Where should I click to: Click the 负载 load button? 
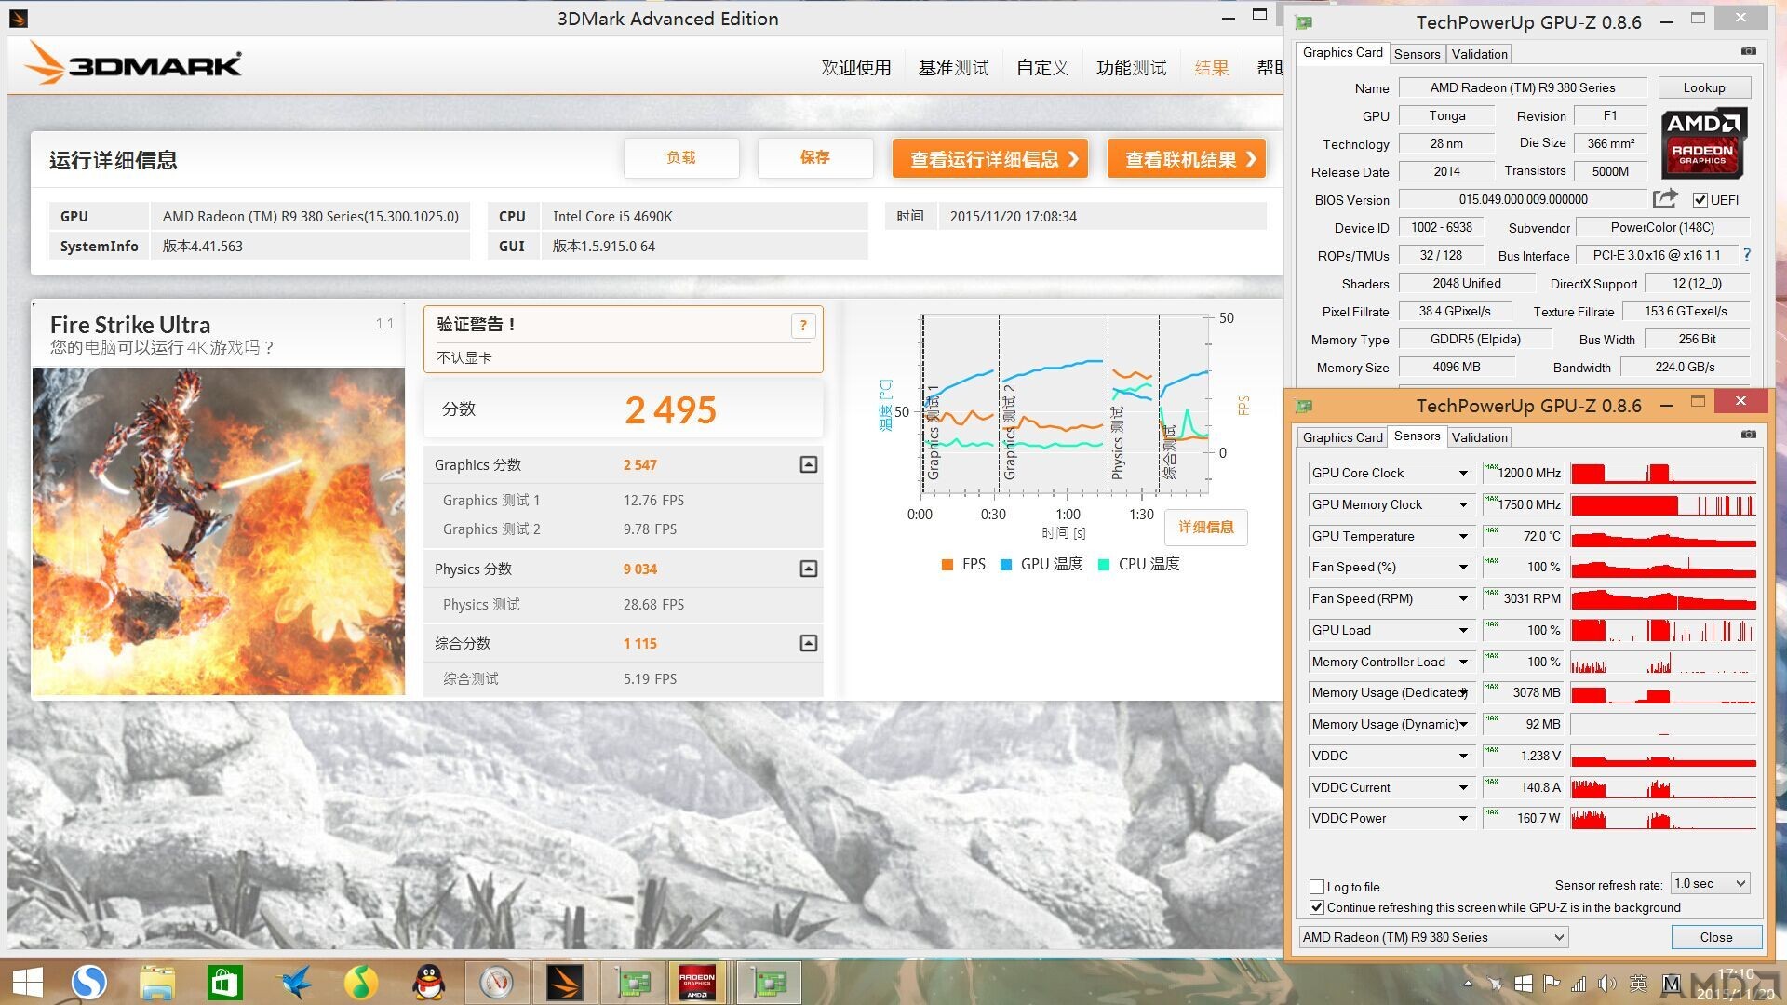681,158
